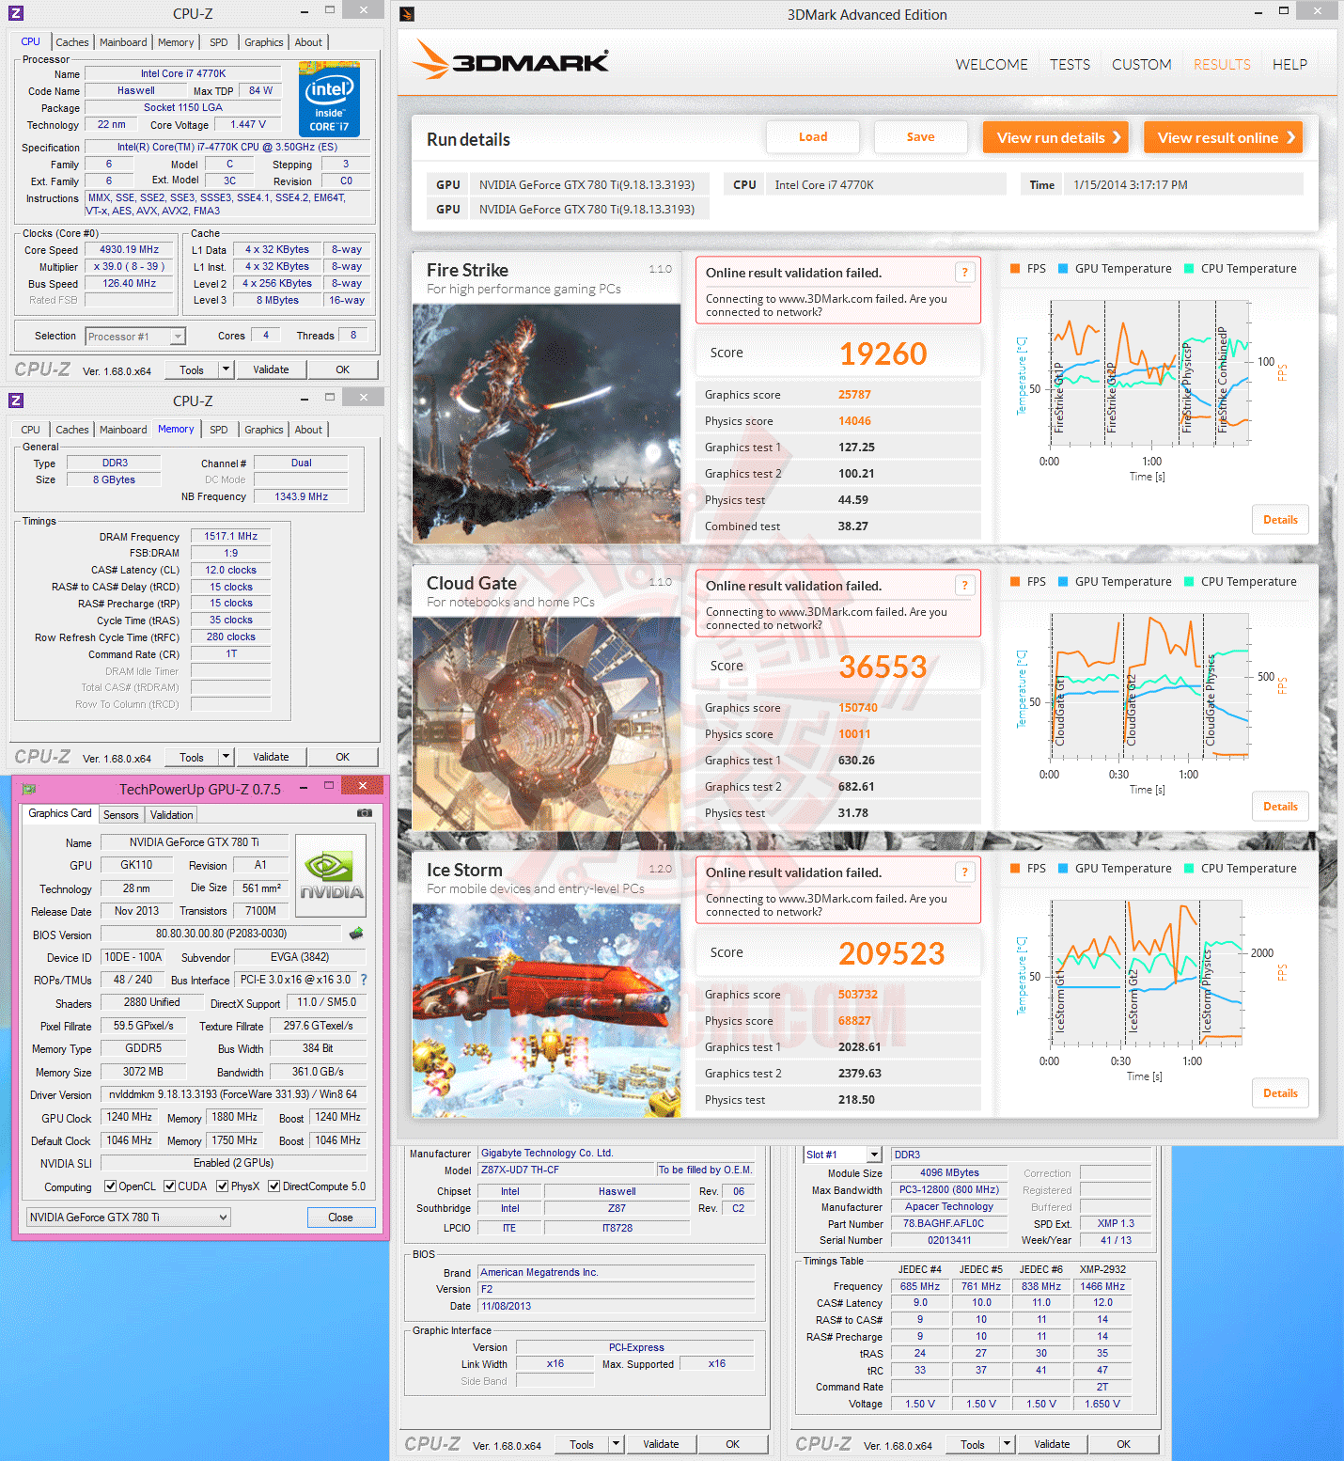Click the View run details button

[1055, 137]
